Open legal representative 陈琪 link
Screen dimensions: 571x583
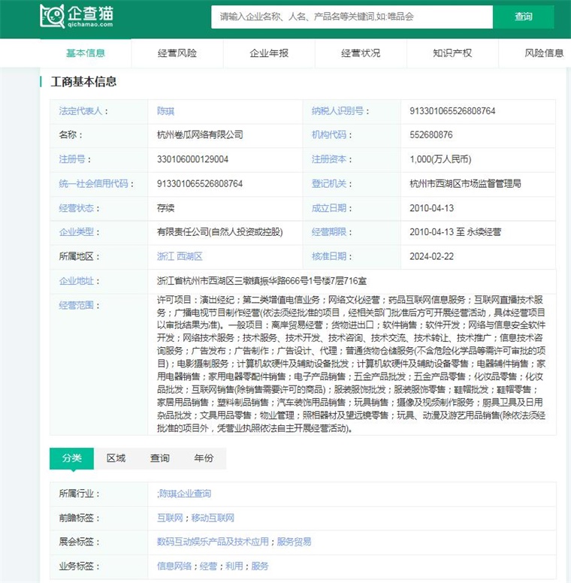pos(165,110)
